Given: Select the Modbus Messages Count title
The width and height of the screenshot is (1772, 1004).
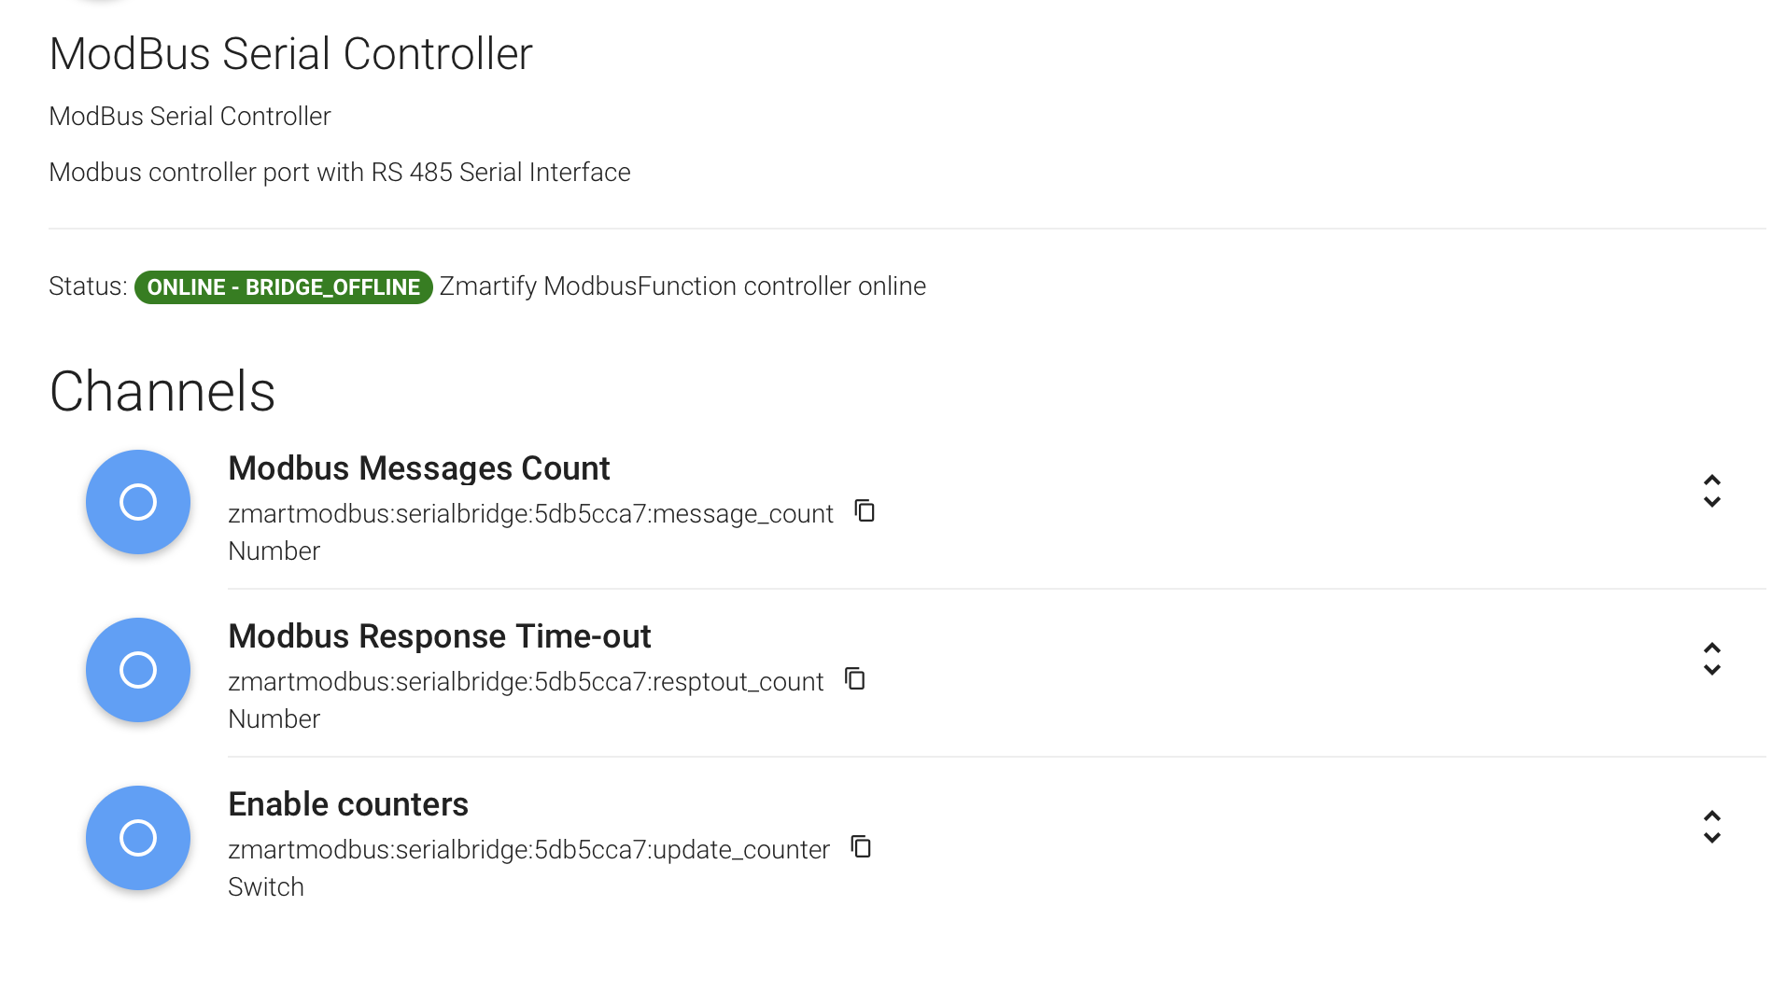Looking at the screenshot, I should point(418,468).
